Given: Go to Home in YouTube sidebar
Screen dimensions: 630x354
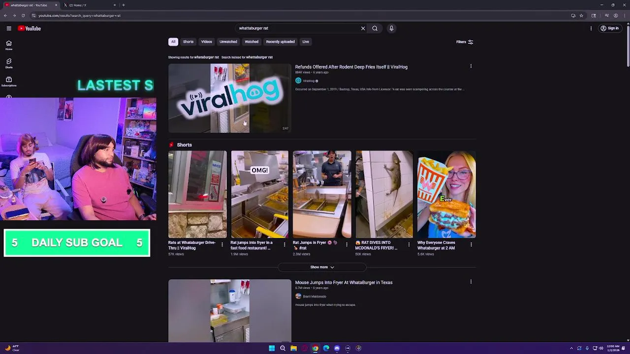Looking at the screenshot, I should 9,45.
